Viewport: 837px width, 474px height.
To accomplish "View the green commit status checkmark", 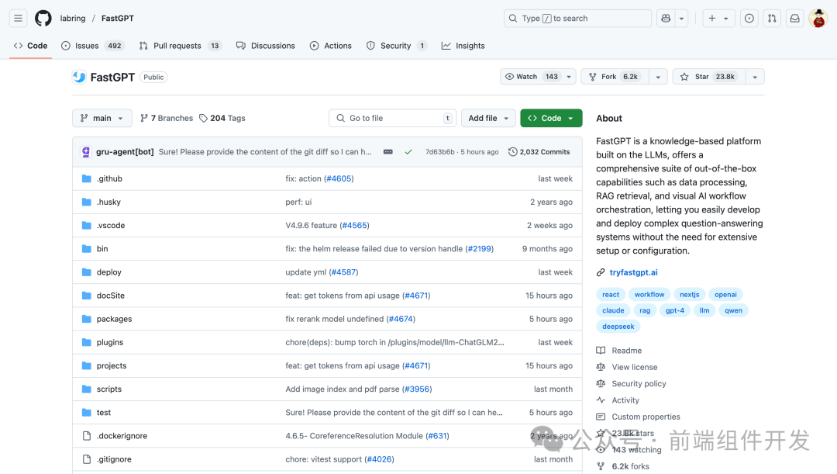I will [x=408, y=152].
